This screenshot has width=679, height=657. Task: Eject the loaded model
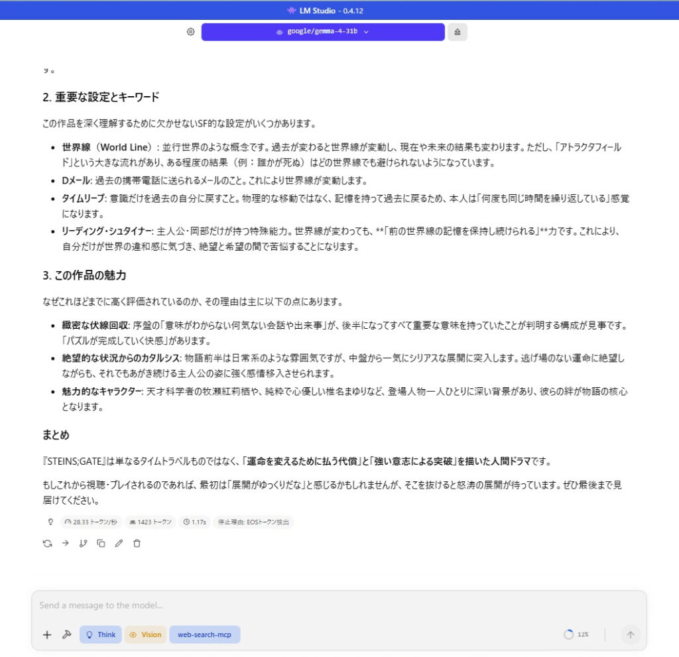click(457, 32)
